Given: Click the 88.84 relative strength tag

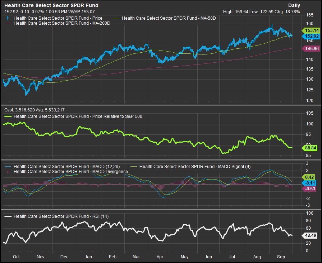Looking at the screenshot, I should (310, 148).
